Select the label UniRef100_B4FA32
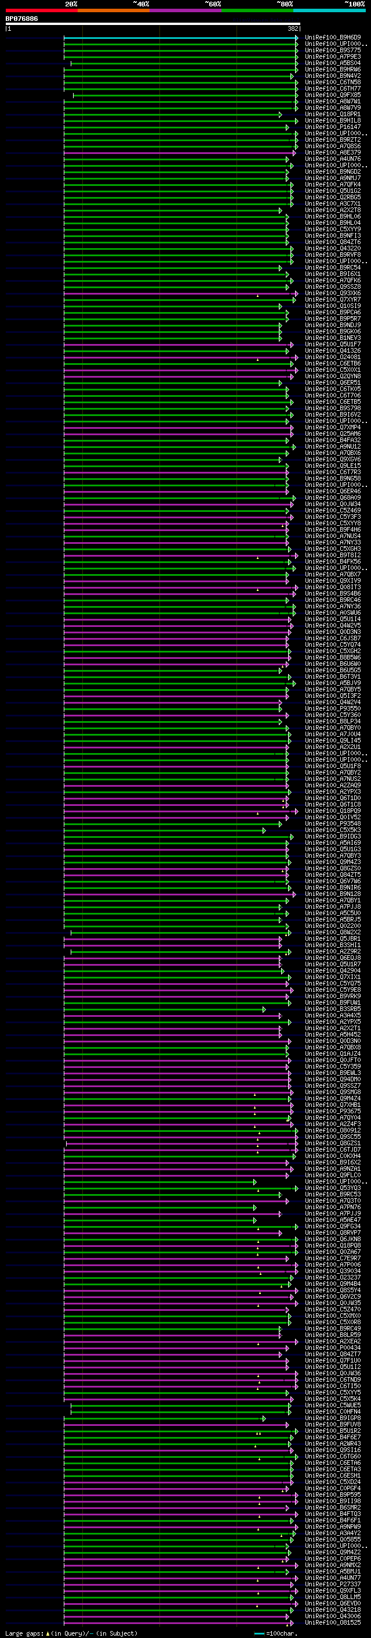Screen dimensions: 371x1638 [x=333, y=440]
